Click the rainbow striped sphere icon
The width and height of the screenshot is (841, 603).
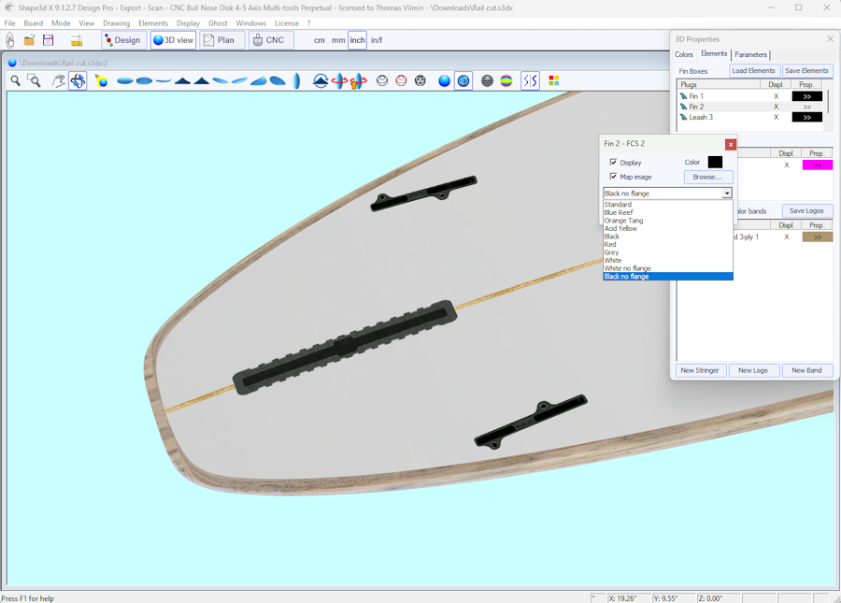click(x=506, y=81)
